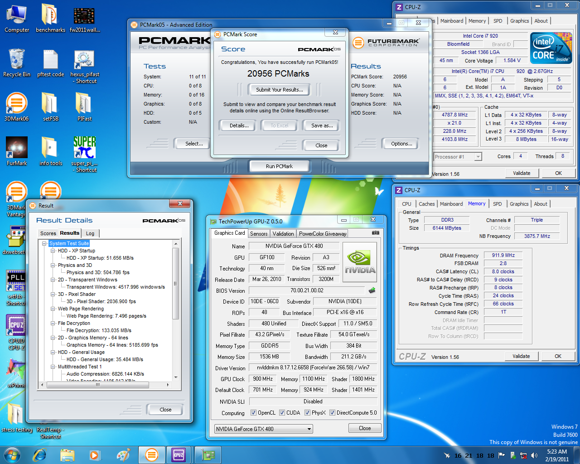
Task: Open Paint from the taskbar
Action: (x=122, y=454)
